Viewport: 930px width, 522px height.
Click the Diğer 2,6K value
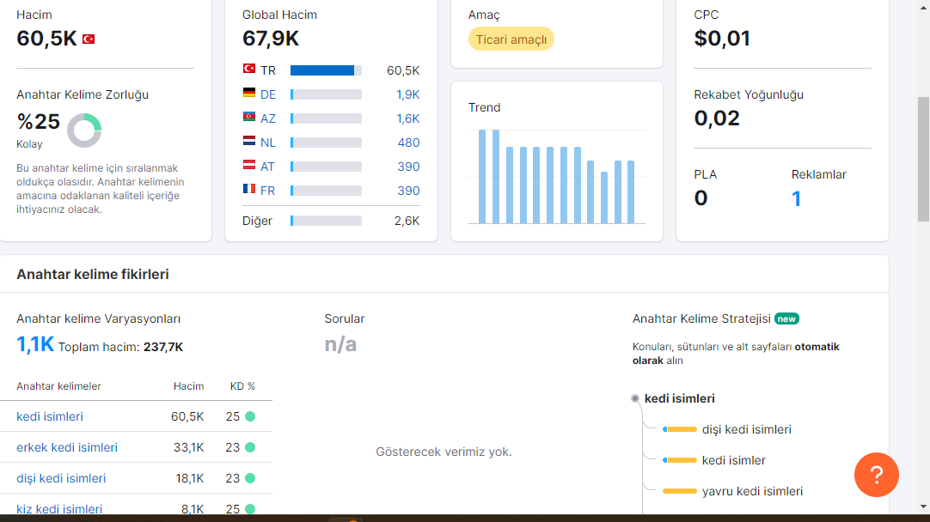[407, 221]
